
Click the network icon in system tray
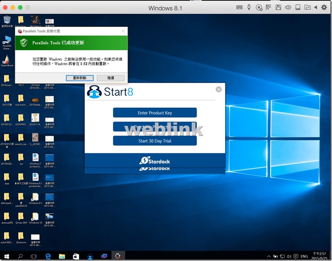tap(282, 256)
